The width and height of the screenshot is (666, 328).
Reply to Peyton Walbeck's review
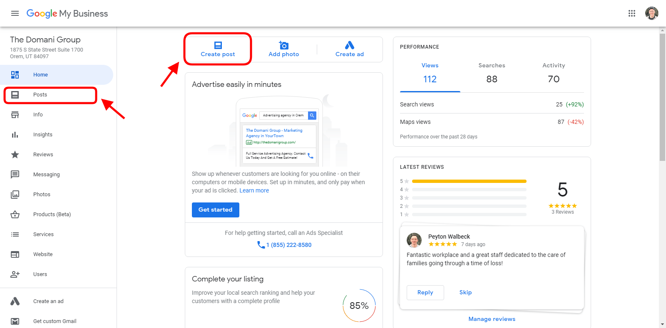(425, 293)
